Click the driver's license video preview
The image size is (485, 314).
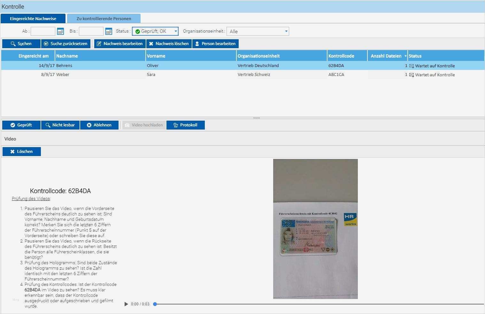[x=315, y=229]
